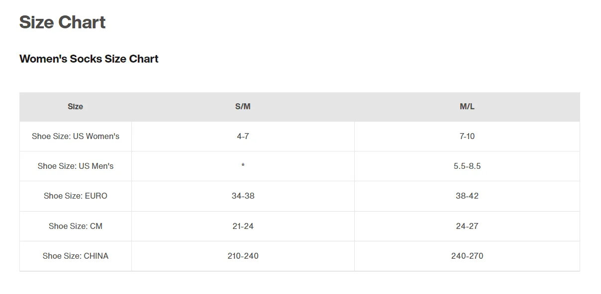Click the 5.5-8.5 US Men's cell

[x=467, y=166]
